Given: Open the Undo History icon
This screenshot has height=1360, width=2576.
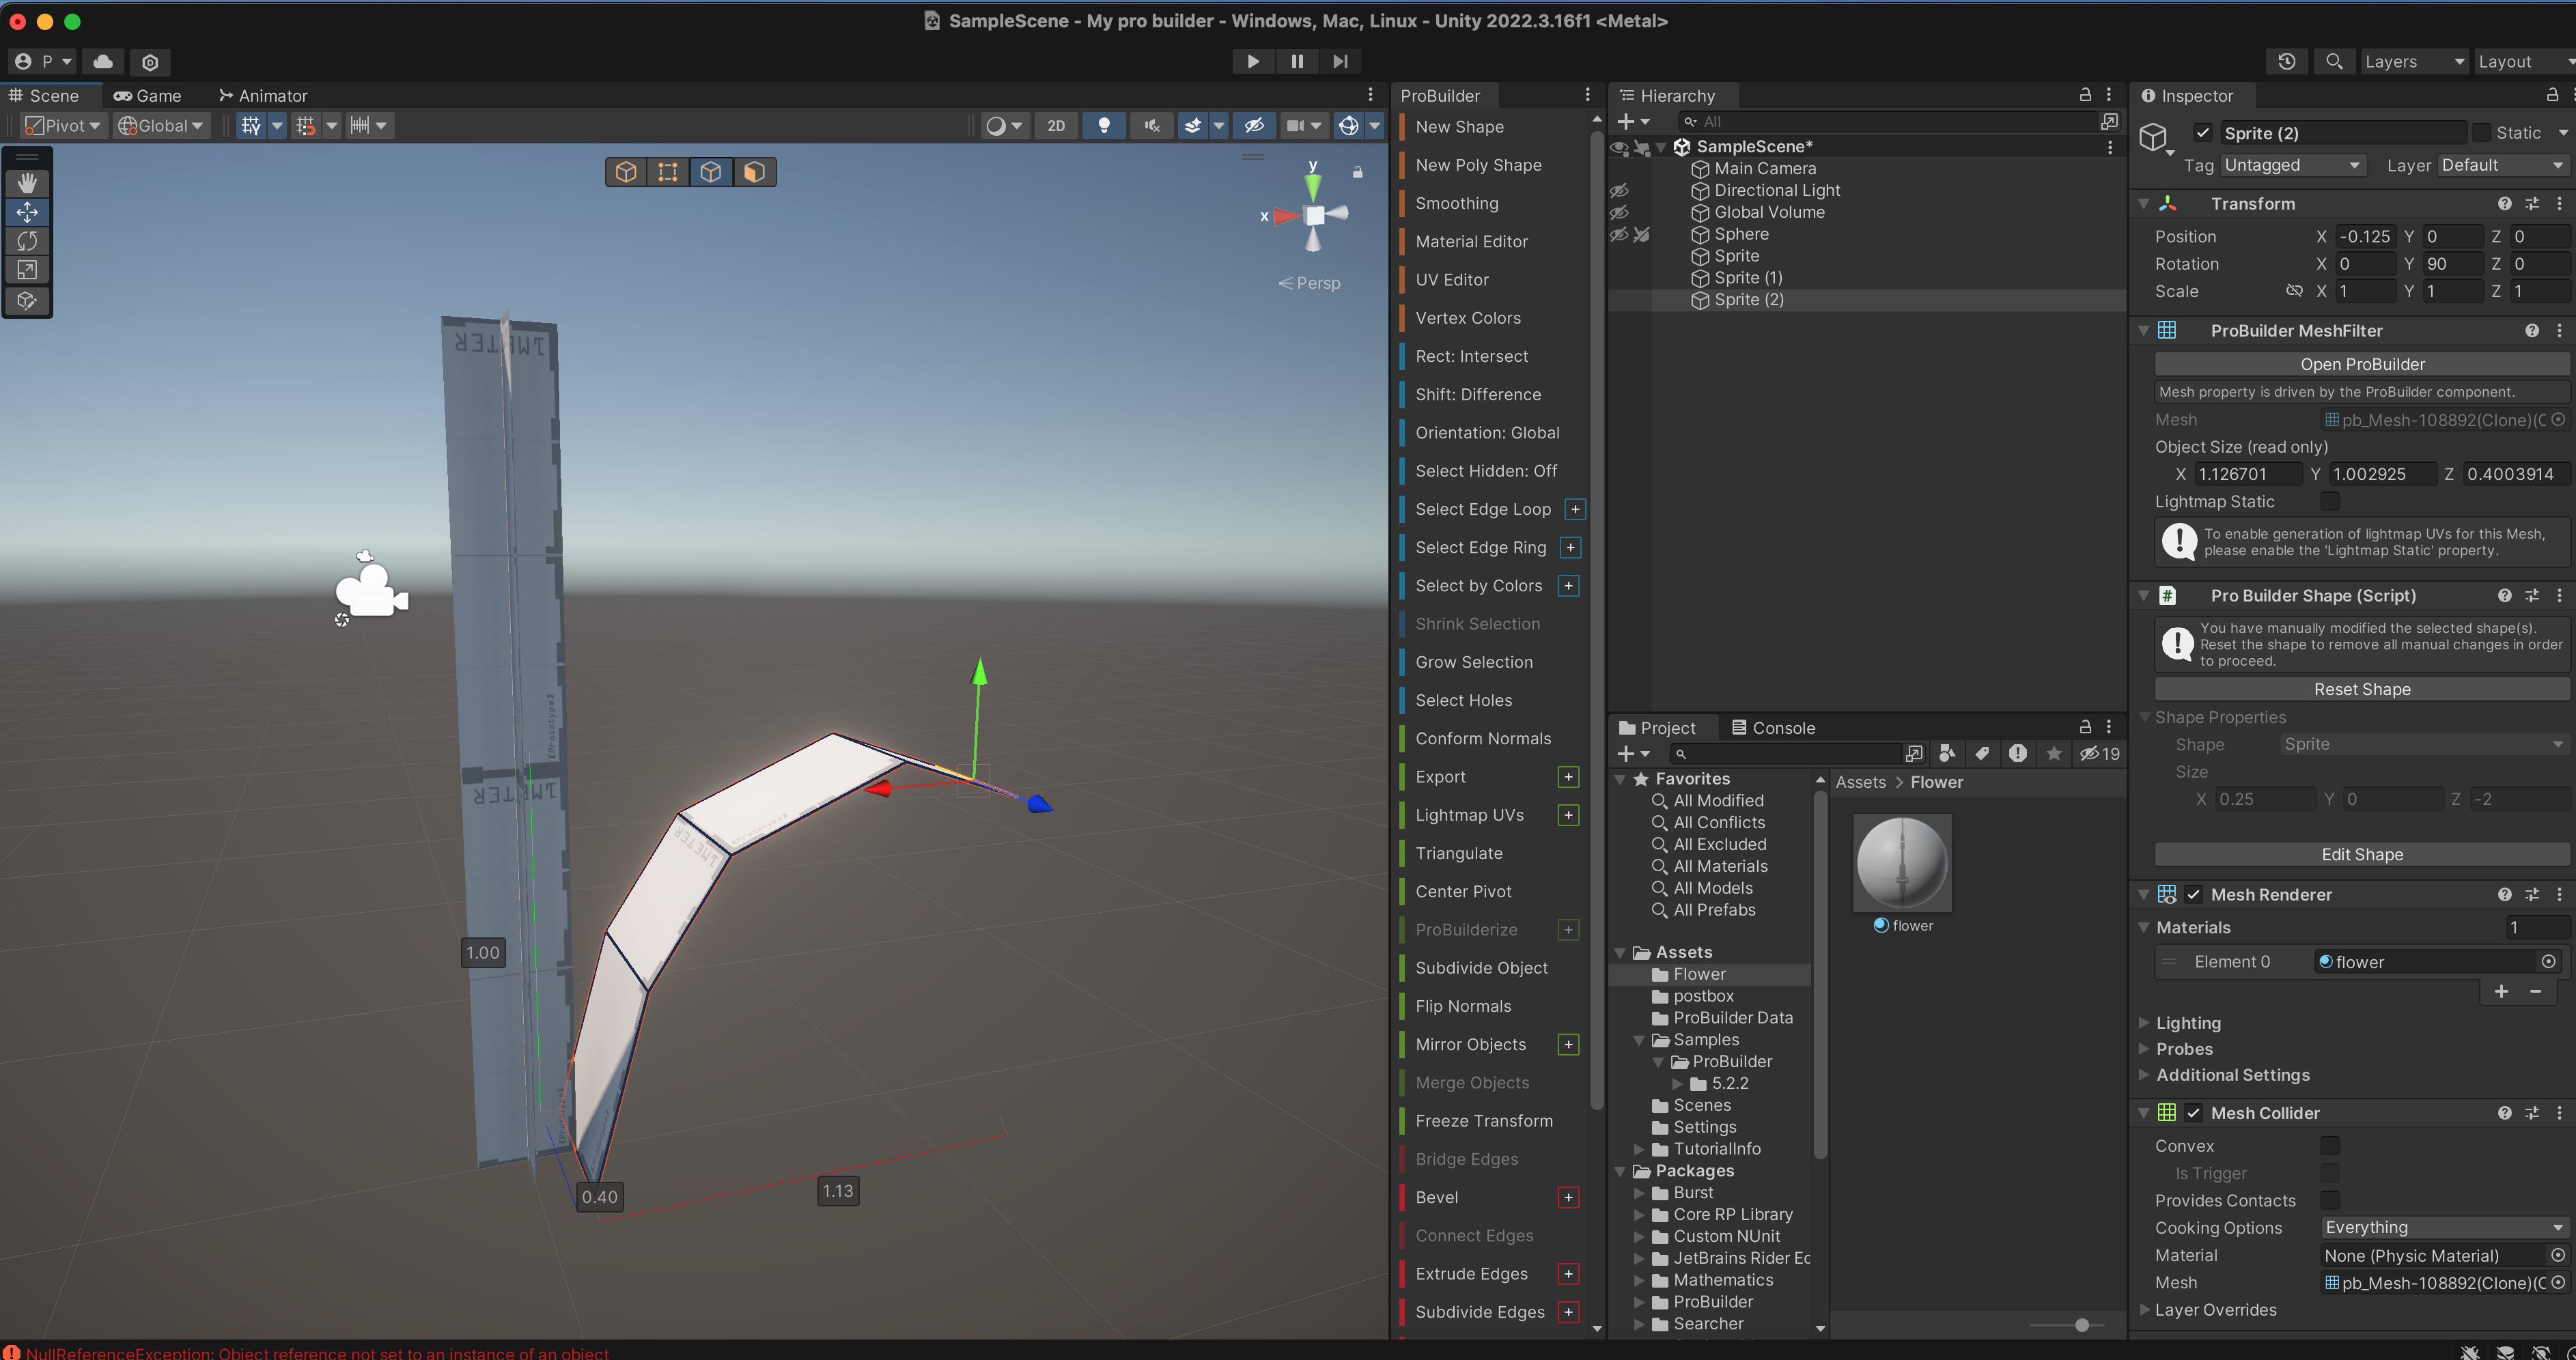Looking at the screenshot, I should click(2286, 61).
